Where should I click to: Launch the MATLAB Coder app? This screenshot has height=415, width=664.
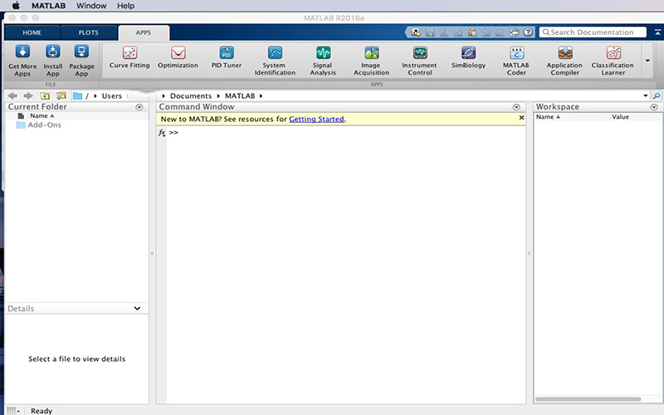[516, 61]
